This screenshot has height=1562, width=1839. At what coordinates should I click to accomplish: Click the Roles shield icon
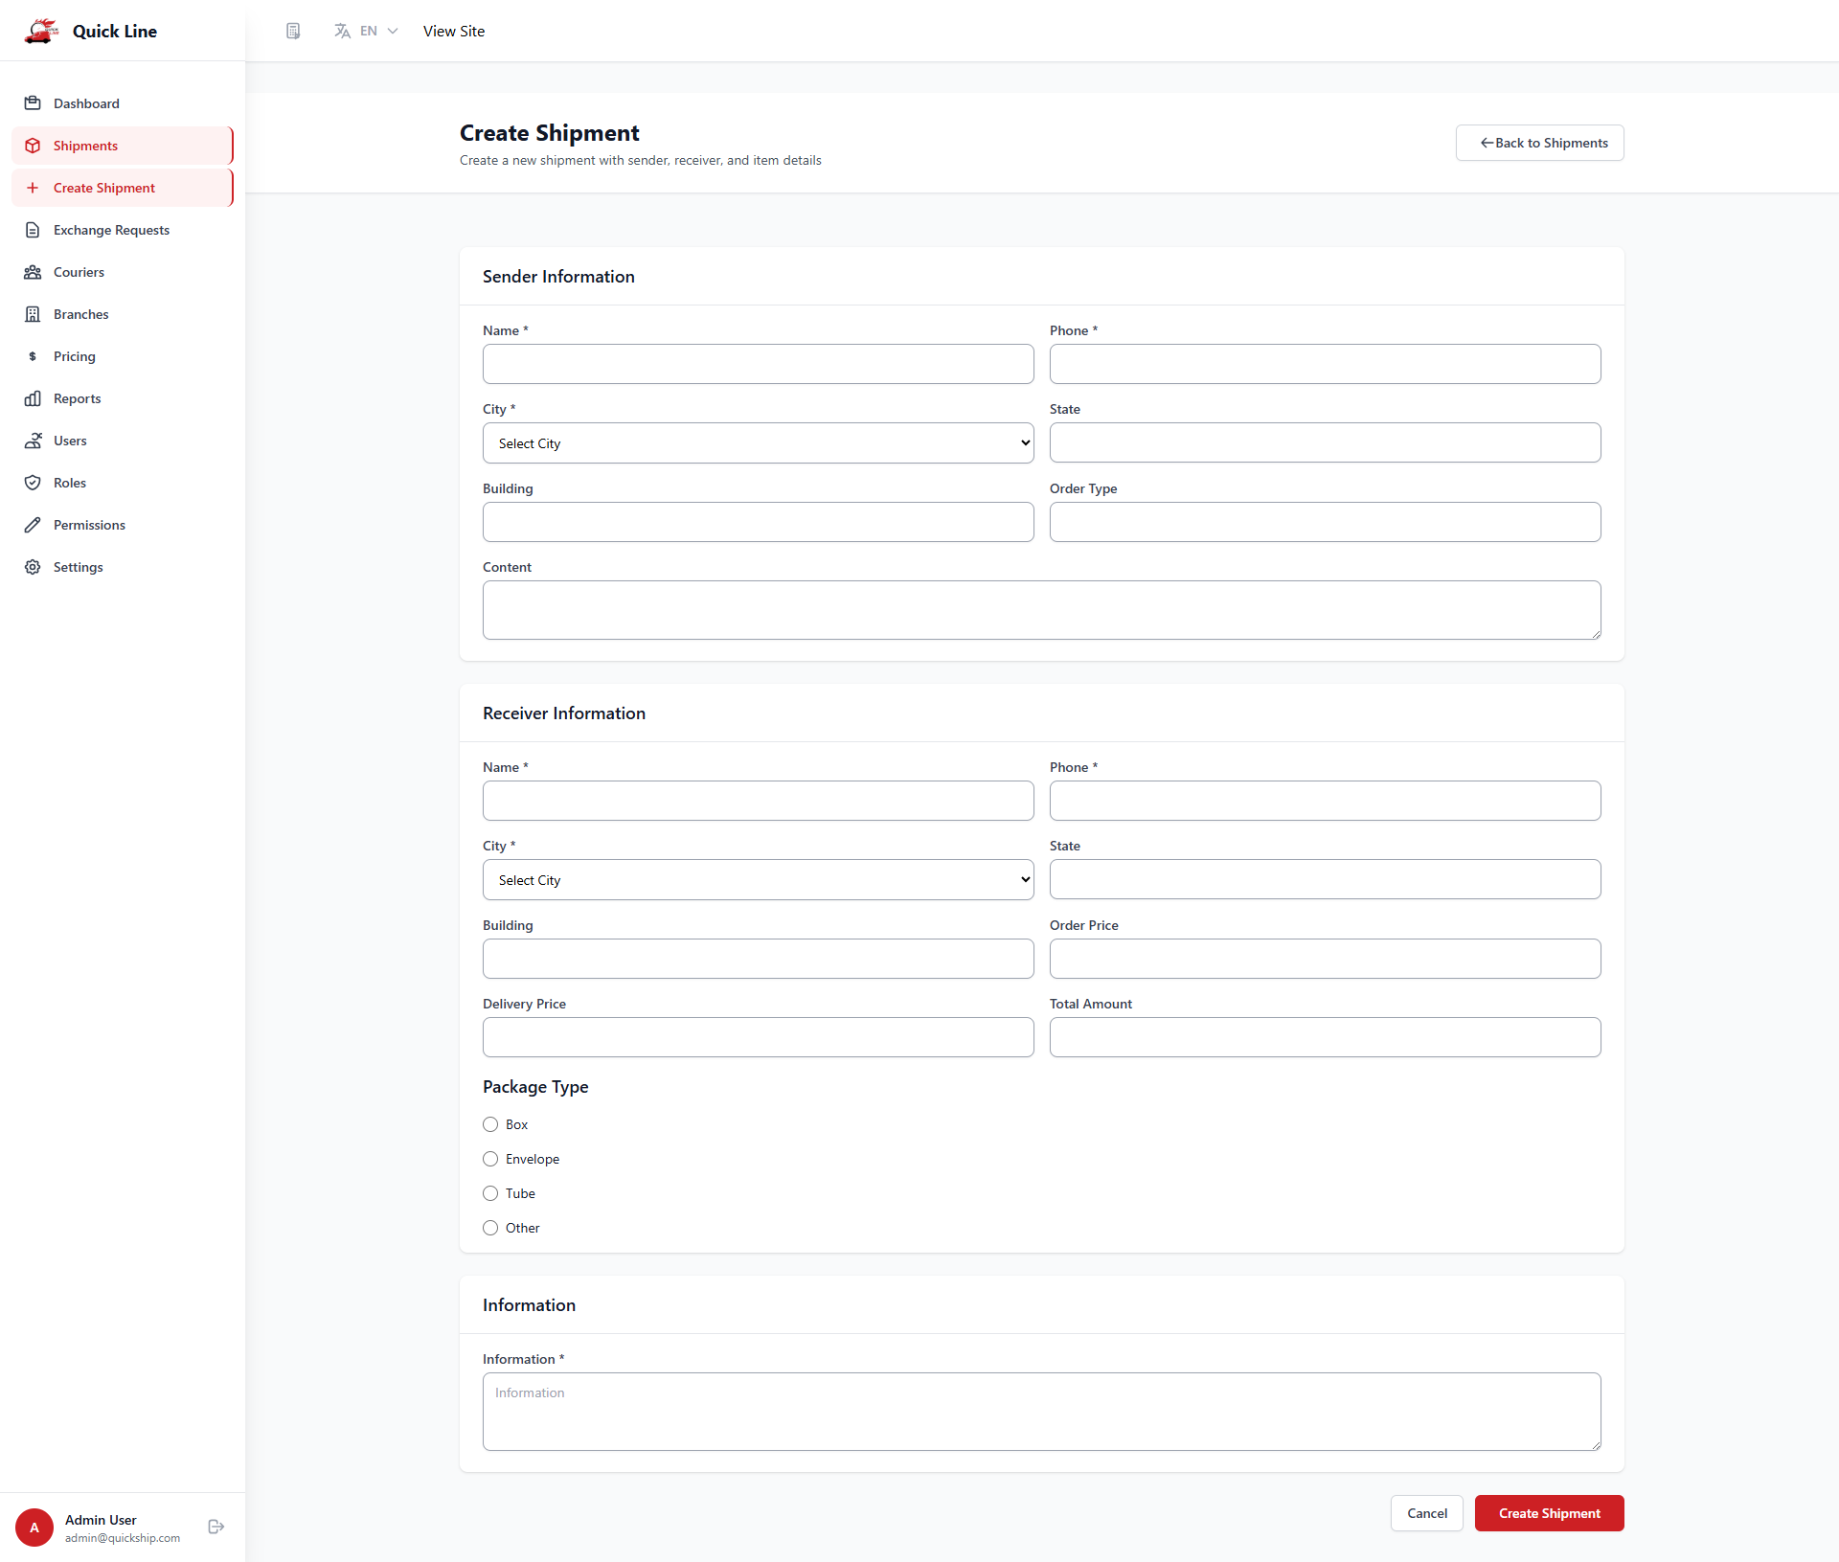point(33,483)
